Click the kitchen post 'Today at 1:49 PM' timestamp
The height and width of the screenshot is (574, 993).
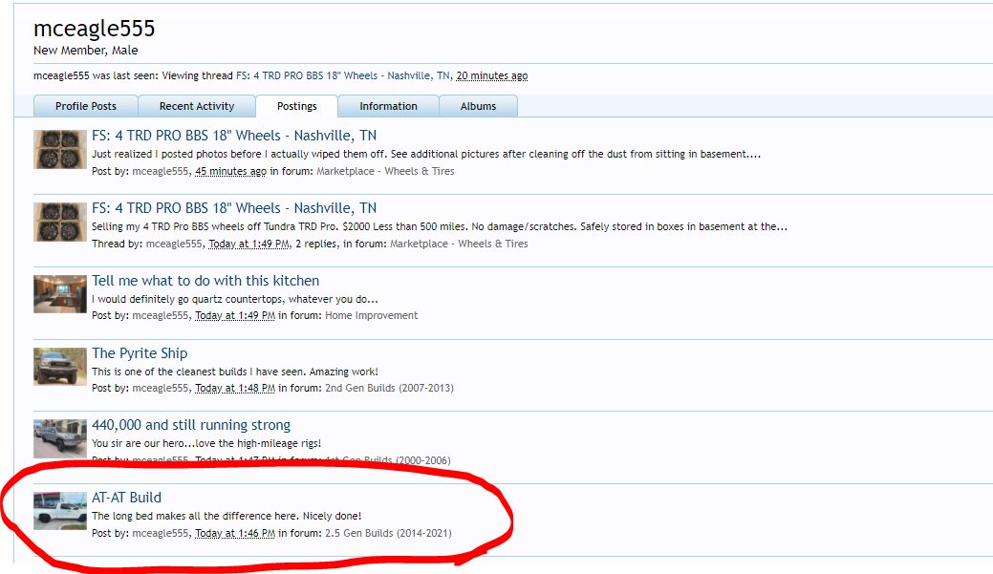[235, 315]
